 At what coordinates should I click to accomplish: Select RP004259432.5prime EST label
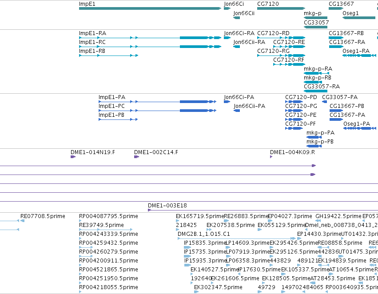coord(108,243)
